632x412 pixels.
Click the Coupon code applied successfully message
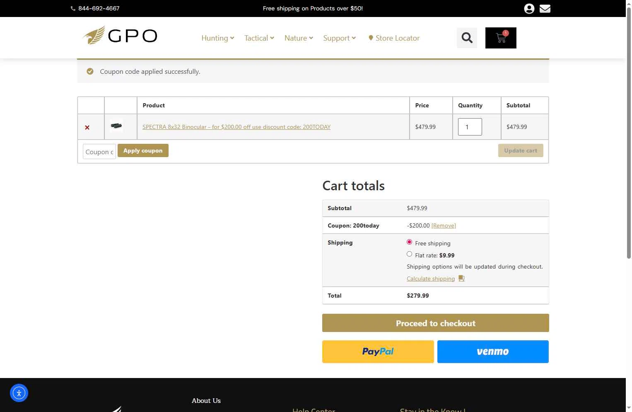pyautogui.click(x=150, y=71)
